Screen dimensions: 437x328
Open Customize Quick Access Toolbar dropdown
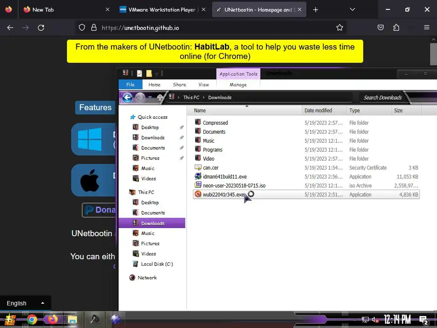(157, 74)
